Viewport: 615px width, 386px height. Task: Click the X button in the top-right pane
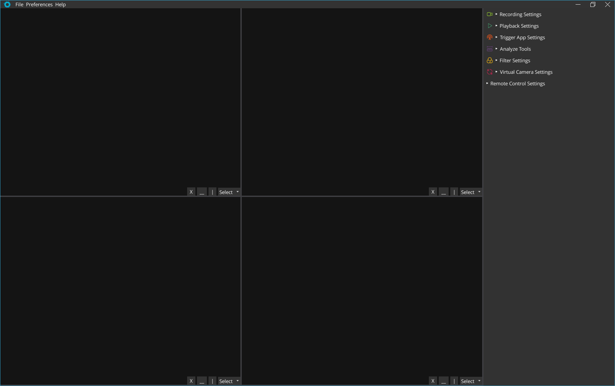click(433, 192)
